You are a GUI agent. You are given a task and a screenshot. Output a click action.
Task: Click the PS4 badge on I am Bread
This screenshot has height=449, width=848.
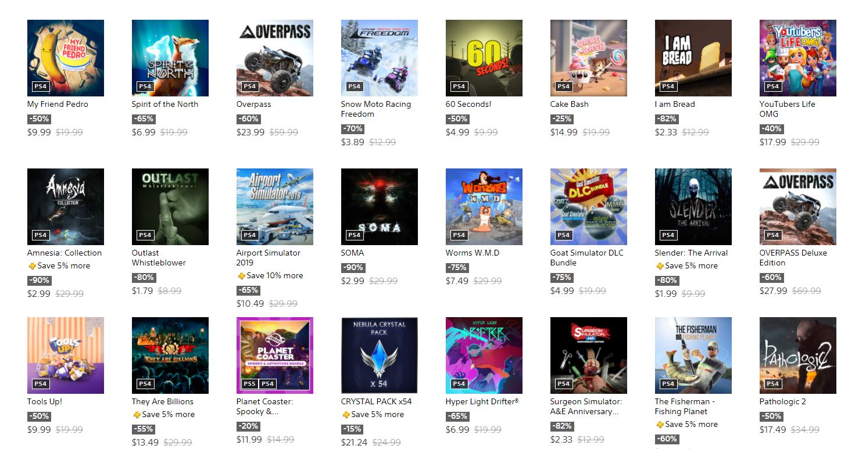[x=668, y=87]
